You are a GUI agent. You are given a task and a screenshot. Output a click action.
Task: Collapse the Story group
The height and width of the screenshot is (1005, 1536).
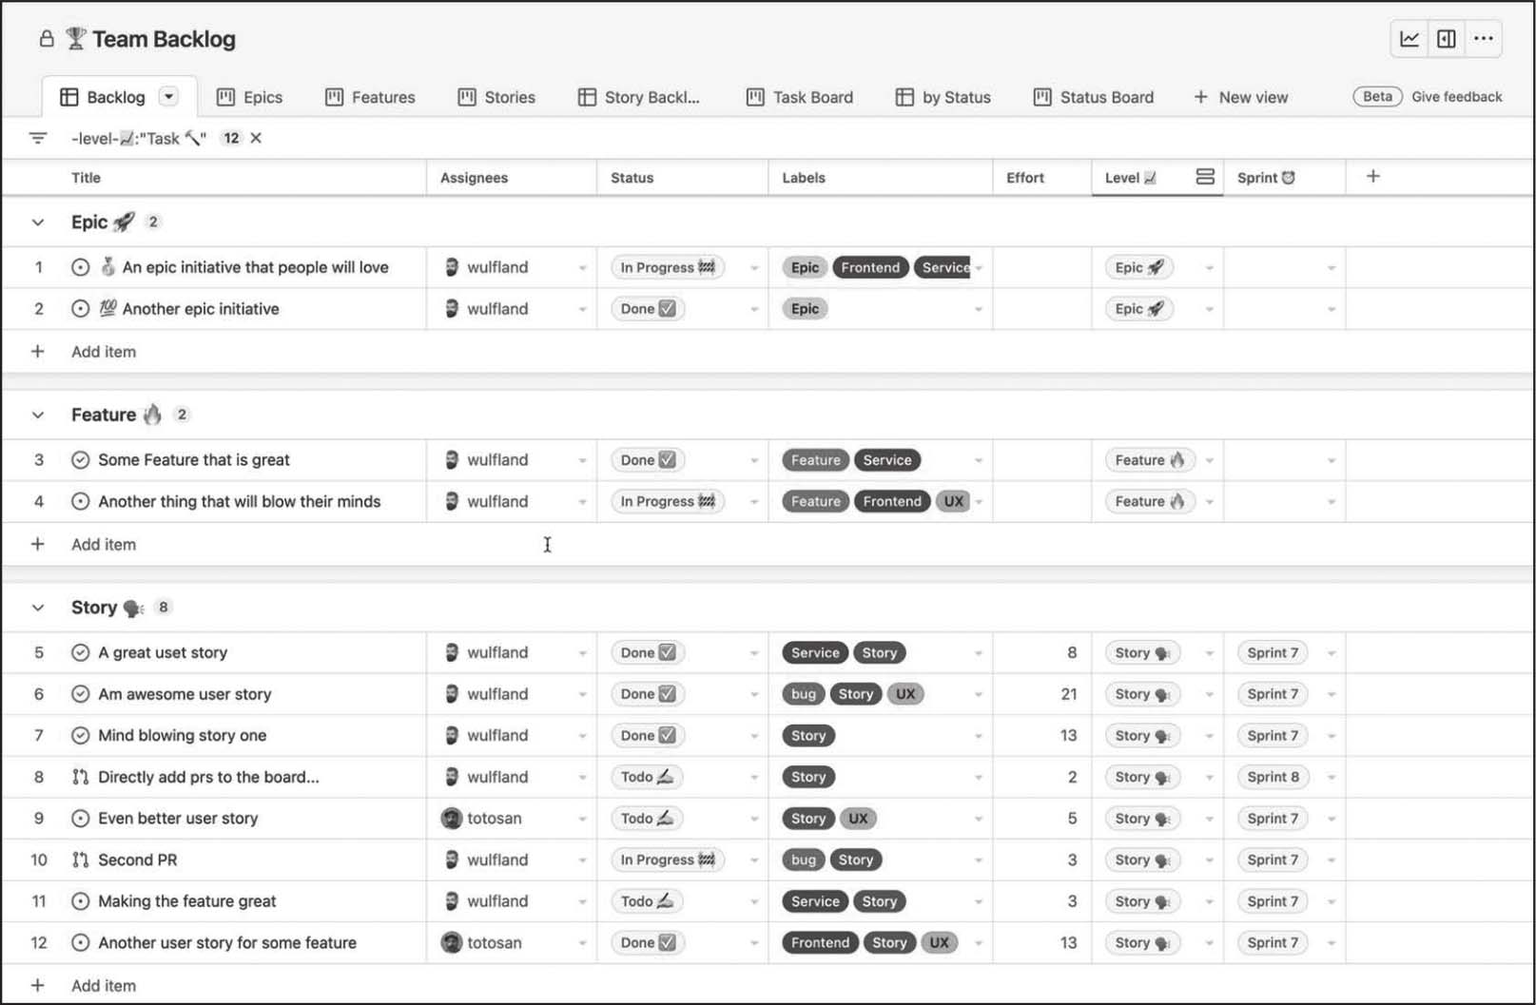[x=38, y=608]
